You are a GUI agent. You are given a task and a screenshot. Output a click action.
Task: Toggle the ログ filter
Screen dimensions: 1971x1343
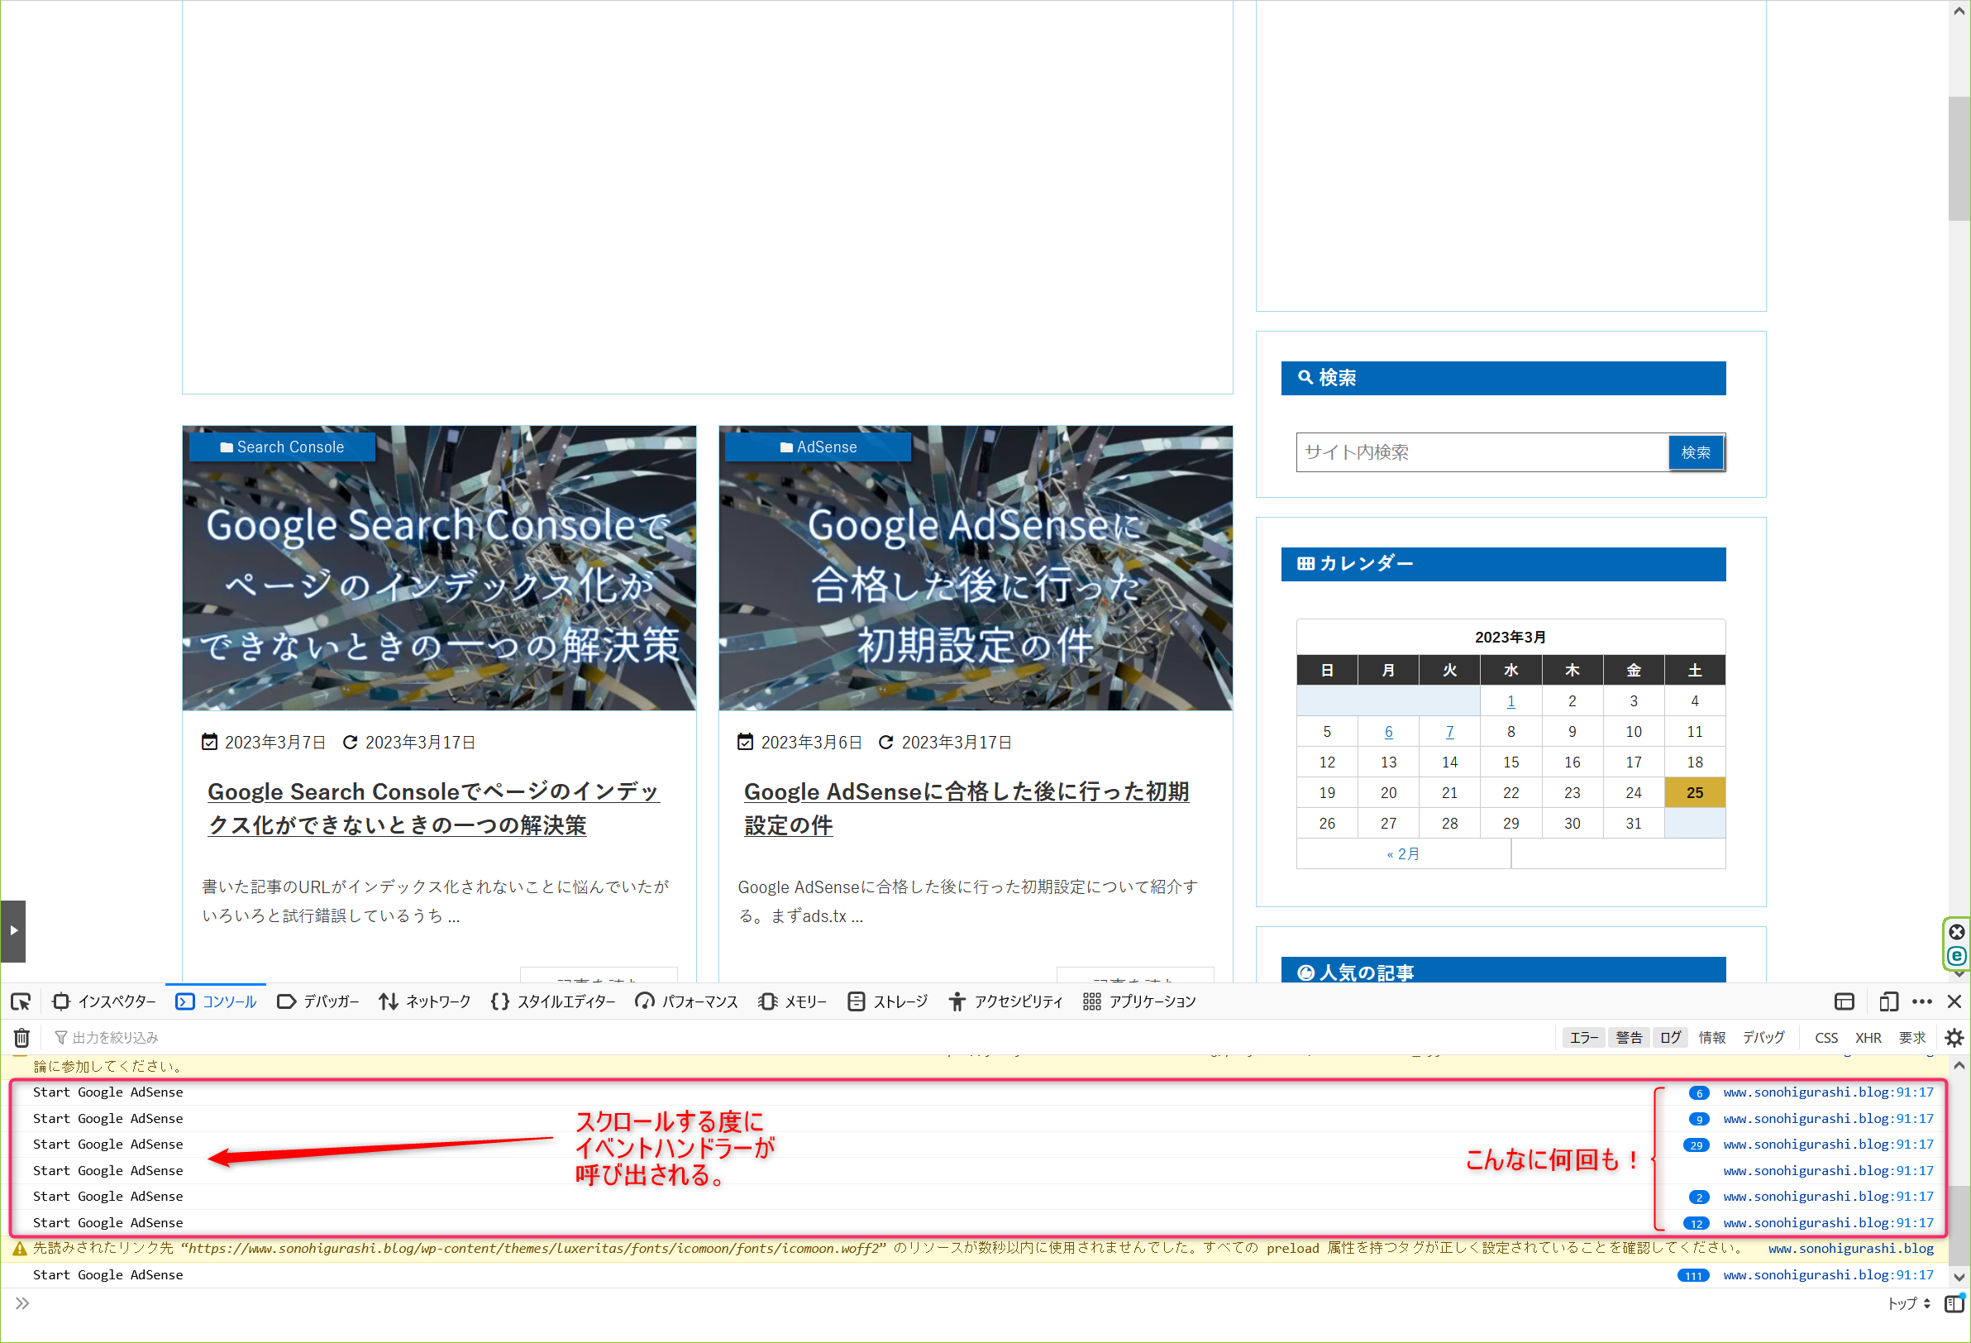coord(1671,1038)
